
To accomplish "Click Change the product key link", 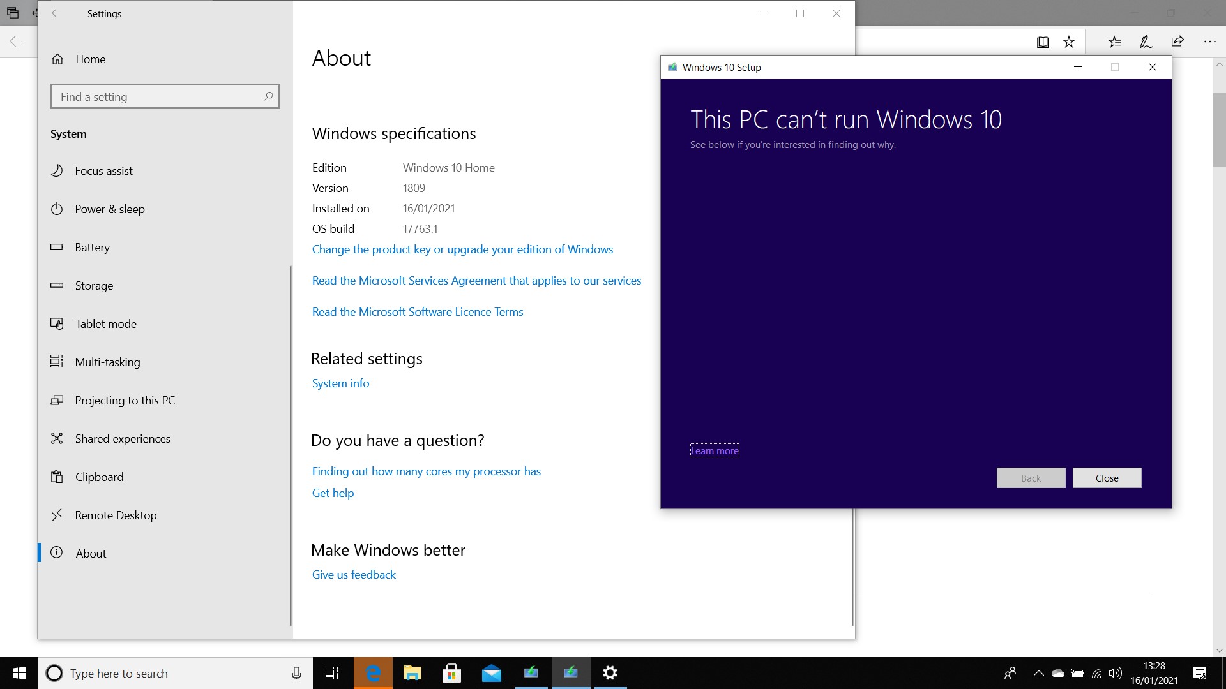I will point(462,249).
